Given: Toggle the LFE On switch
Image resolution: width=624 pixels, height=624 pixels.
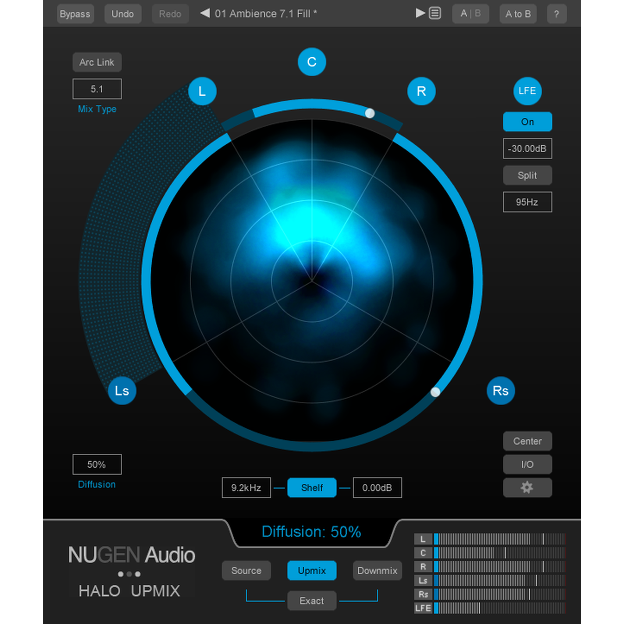Looking at the screenshot, I should [527, 122].
